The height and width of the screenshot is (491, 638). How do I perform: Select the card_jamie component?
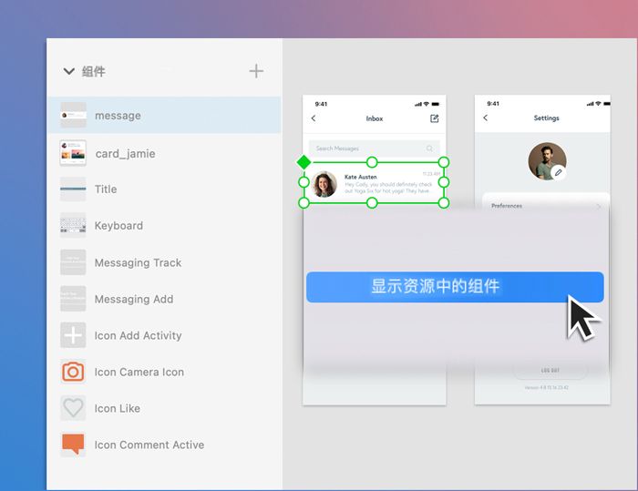coord(164,153)
